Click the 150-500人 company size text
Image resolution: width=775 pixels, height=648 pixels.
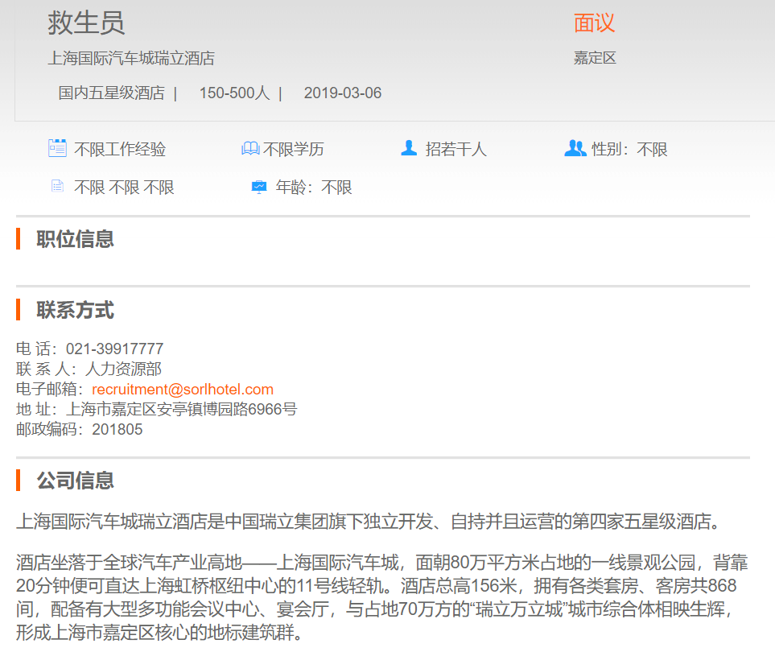234,93
